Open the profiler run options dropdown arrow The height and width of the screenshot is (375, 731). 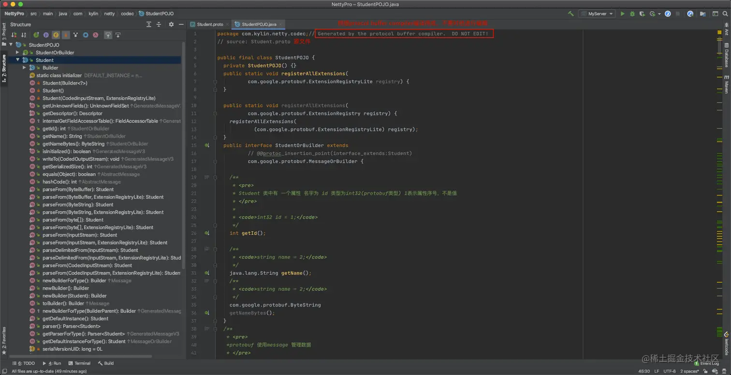click(x=659, y=14)
